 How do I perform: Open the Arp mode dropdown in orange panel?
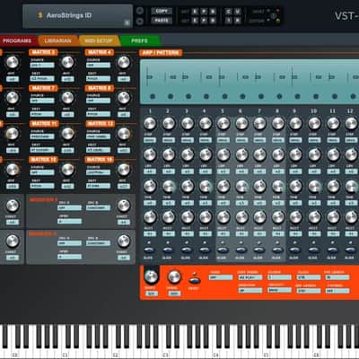pyautogui.click(x=221, y=277)
